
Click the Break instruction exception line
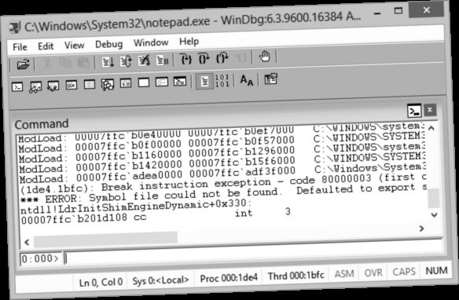[223, 183]
